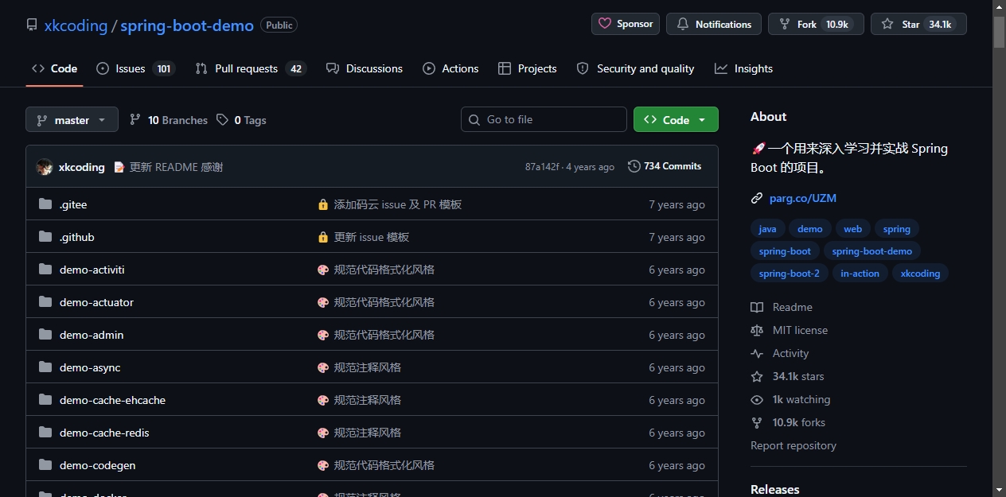Image resolution: width=1006 pixels, height=497 pixels.
Task: Click folder icon beside demo-activiti
Action: pos(45,270)
